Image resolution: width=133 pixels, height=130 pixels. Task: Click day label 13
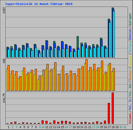[55, 127]
